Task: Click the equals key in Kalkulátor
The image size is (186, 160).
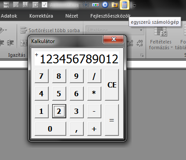Action: point(112,120)
